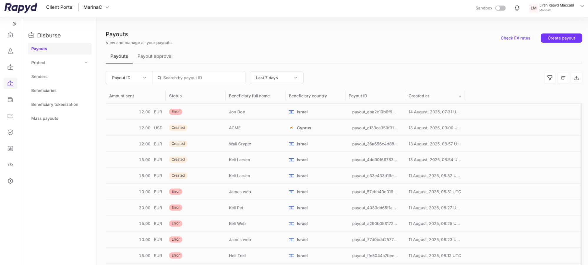Screen dimensions: 588x265
Task: Open the sort icon above the payouts table
Action: 563,78
